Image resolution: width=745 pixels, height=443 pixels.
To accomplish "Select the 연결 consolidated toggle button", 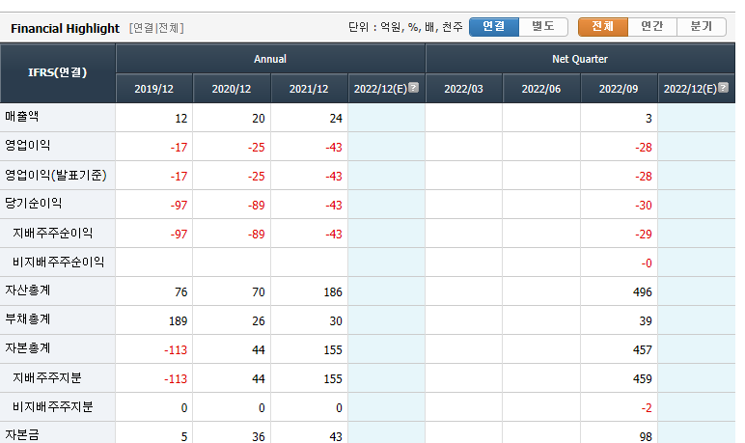I will point(494,27).
